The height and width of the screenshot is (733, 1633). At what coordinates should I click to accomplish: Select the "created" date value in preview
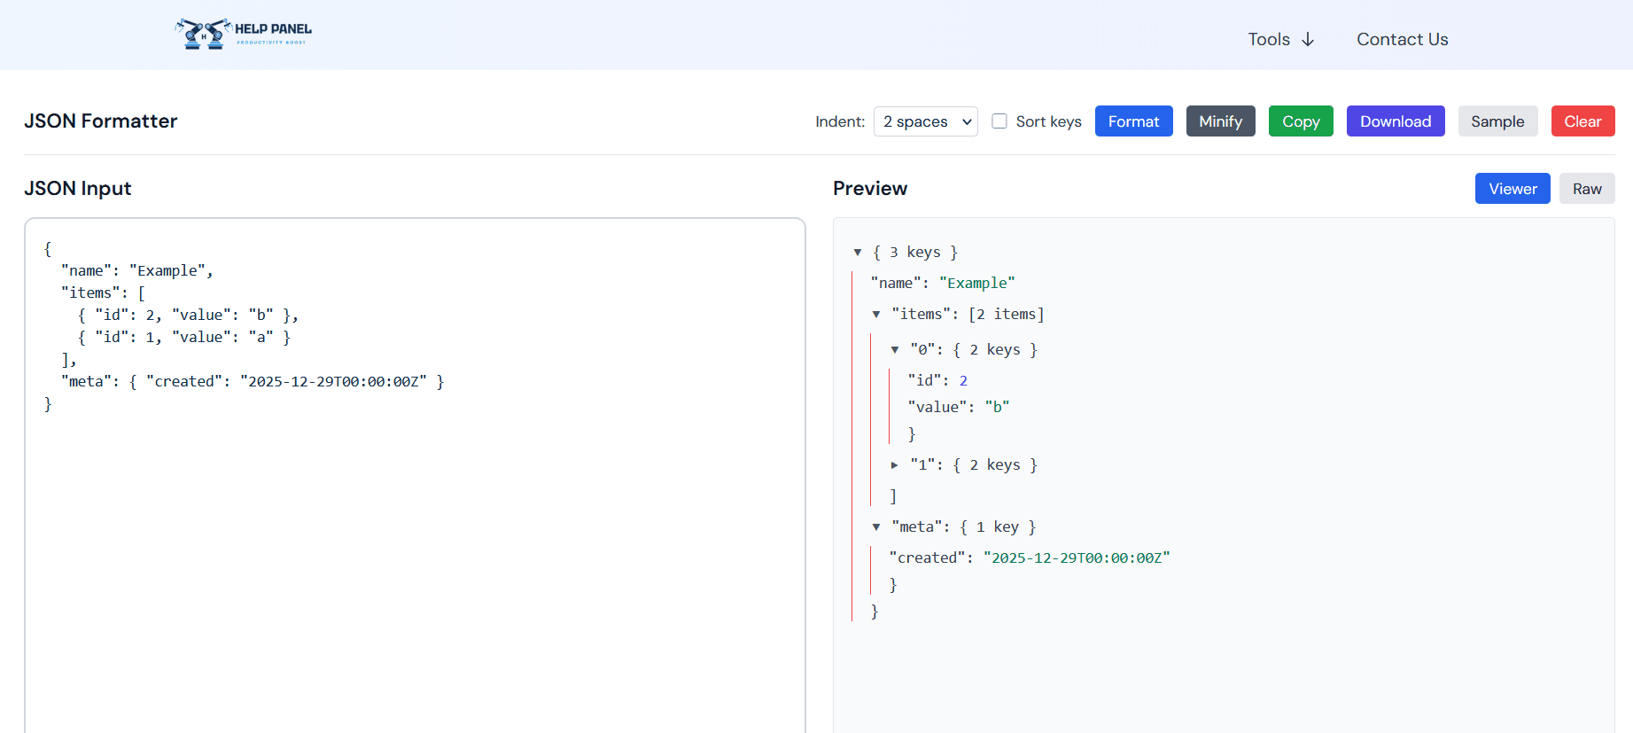click(x=1076, y=558)
